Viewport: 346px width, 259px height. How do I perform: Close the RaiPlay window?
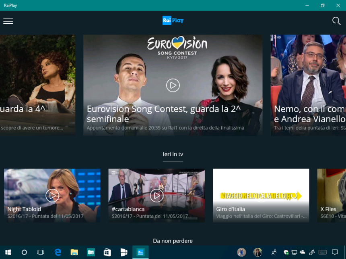(338, 5)
